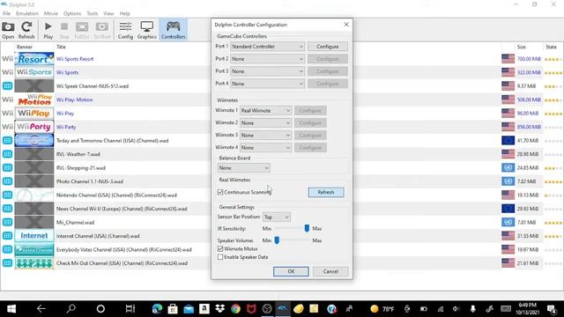
Task: Open Port 2 controller dropdown
Action: [267, 59]
